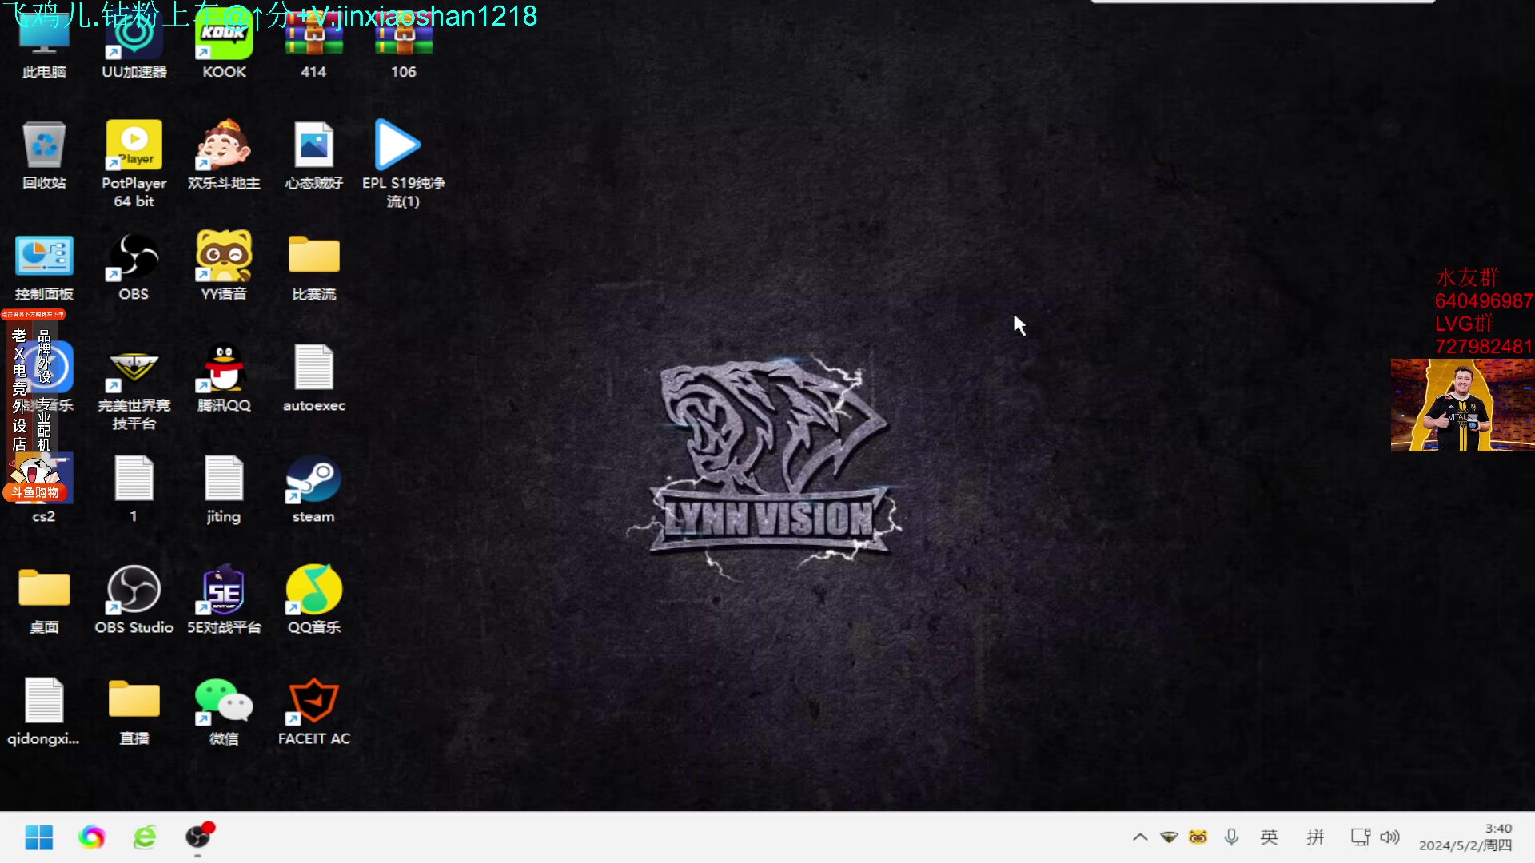
Task: Select the autoexec file
Action: coord(313,379)
